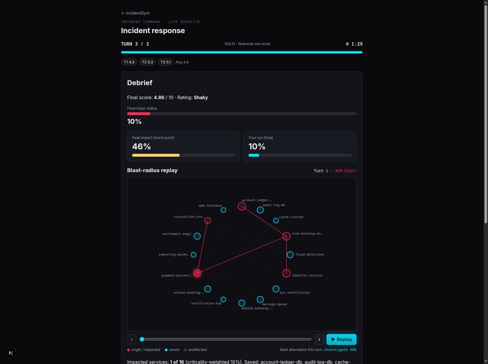Screen dimensions: 488x364
Task: Click the Next.js dev tools badge
Action: click(x=11, y=353)
